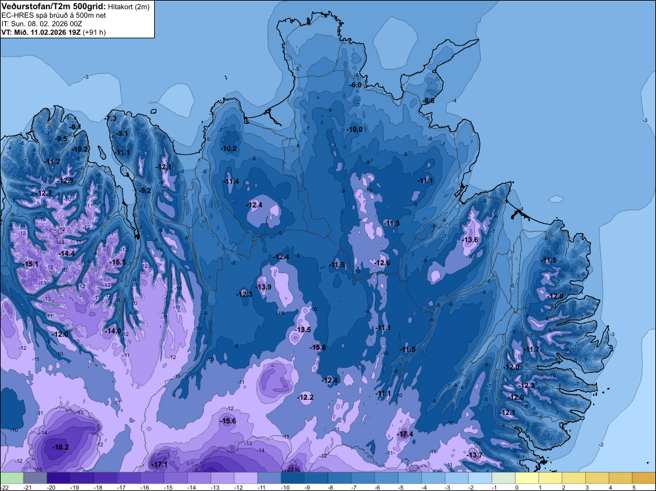The height and width of the screenshot is (491, 656).
Task: Select the -15.6 temperature value
Action: pyautogui.click(x=228, y=421)
